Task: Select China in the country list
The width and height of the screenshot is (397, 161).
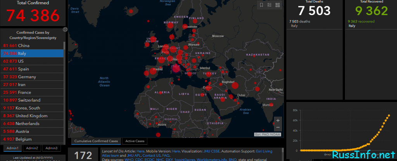Action: pos(32,46)
